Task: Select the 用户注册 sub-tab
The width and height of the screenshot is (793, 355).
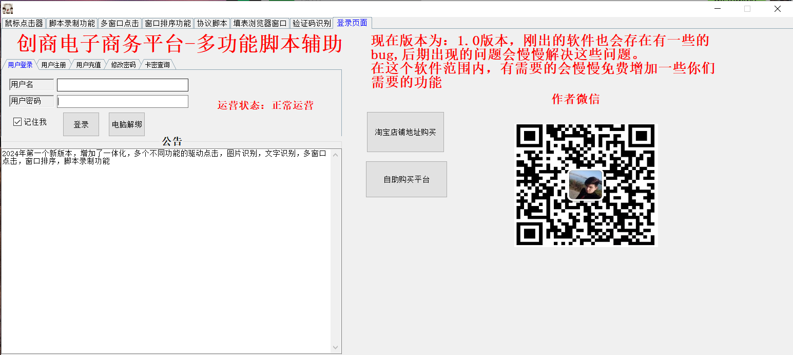Action: (53, 65)
